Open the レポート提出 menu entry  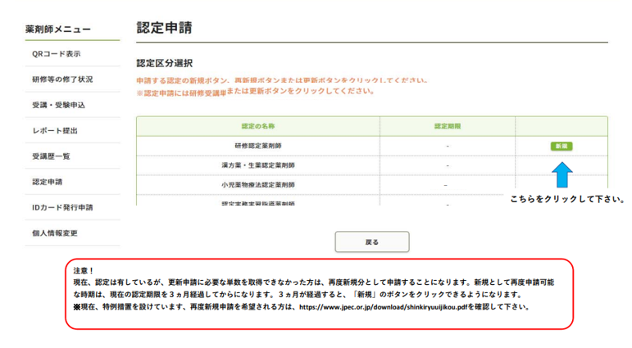pyautogui.click(x=55, y=131)
